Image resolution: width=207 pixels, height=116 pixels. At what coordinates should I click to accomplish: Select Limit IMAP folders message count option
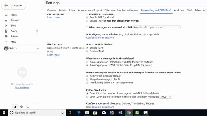click(x=87, y=97)
